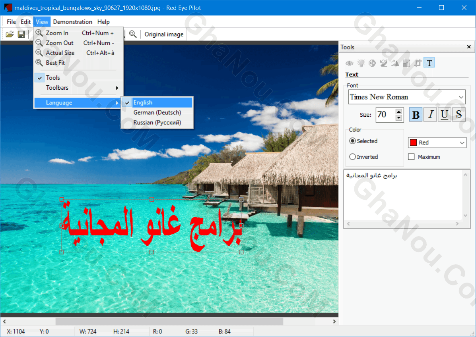
Task: Decrease font size with down stepper arrow
Action: (x=399, y=118)
